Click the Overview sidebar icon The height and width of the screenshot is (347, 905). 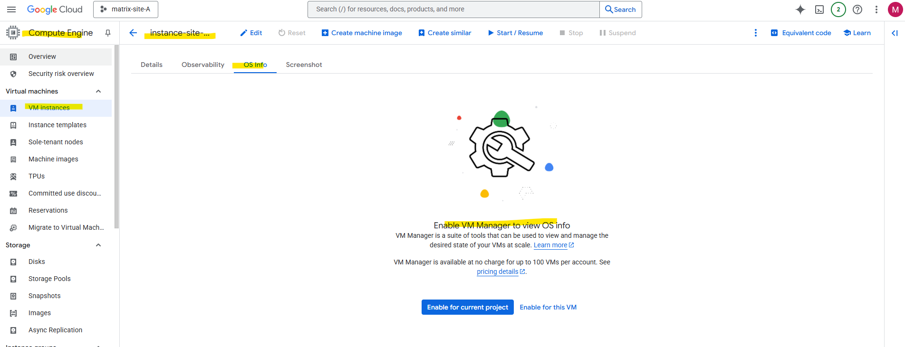click(x=13, y=57)
